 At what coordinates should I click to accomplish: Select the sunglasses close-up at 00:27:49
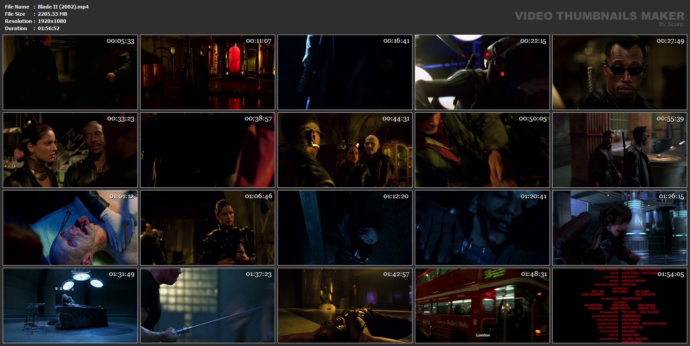coord(620,72)
